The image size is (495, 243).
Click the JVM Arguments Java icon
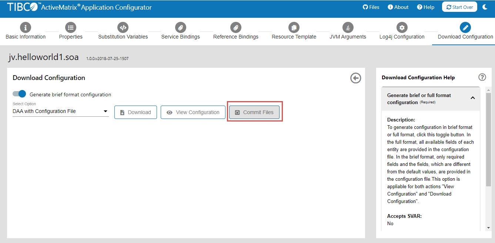[x=348, y=27]
